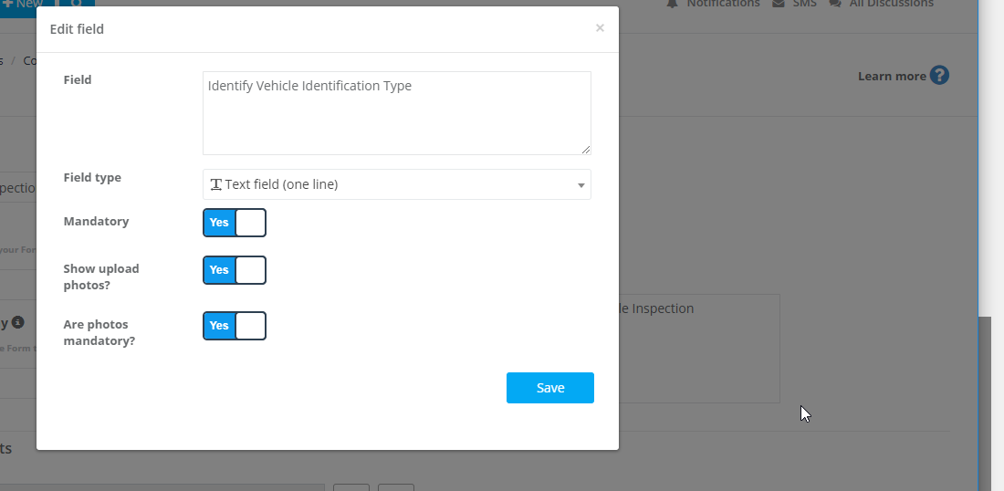Open Notifications in top bar
The width and height of the screenshot is (1004, 491).
pyautogui.click(x=723, y=4)
